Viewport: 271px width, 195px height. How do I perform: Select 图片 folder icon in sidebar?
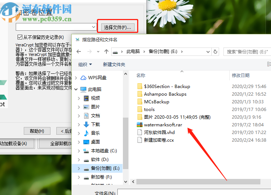point(86,107)
